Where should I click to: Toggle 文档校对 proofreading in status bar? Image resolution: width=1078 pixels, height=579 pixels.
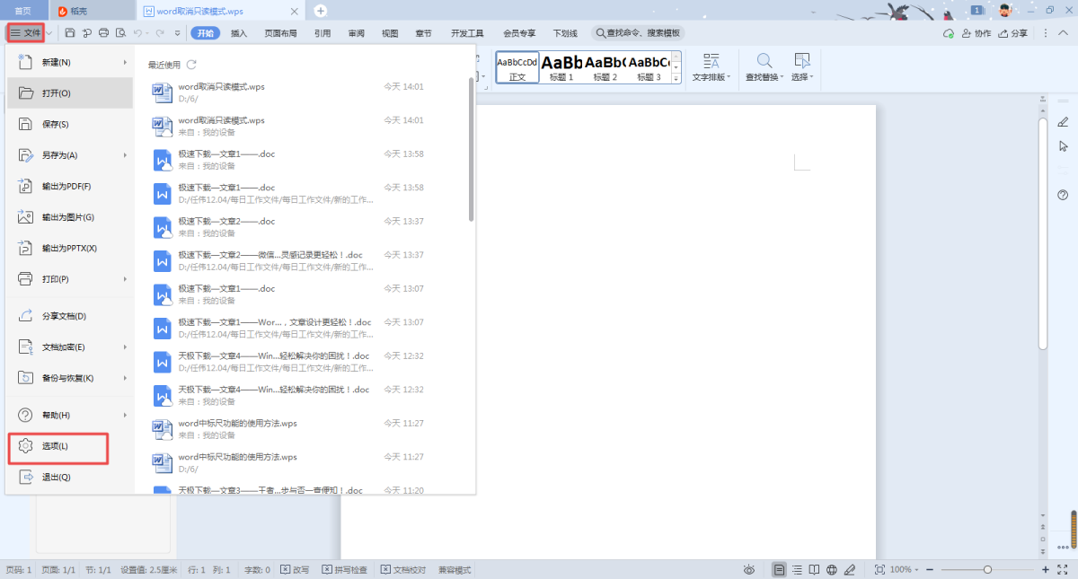pyautogui.click(x=403, y=570)
